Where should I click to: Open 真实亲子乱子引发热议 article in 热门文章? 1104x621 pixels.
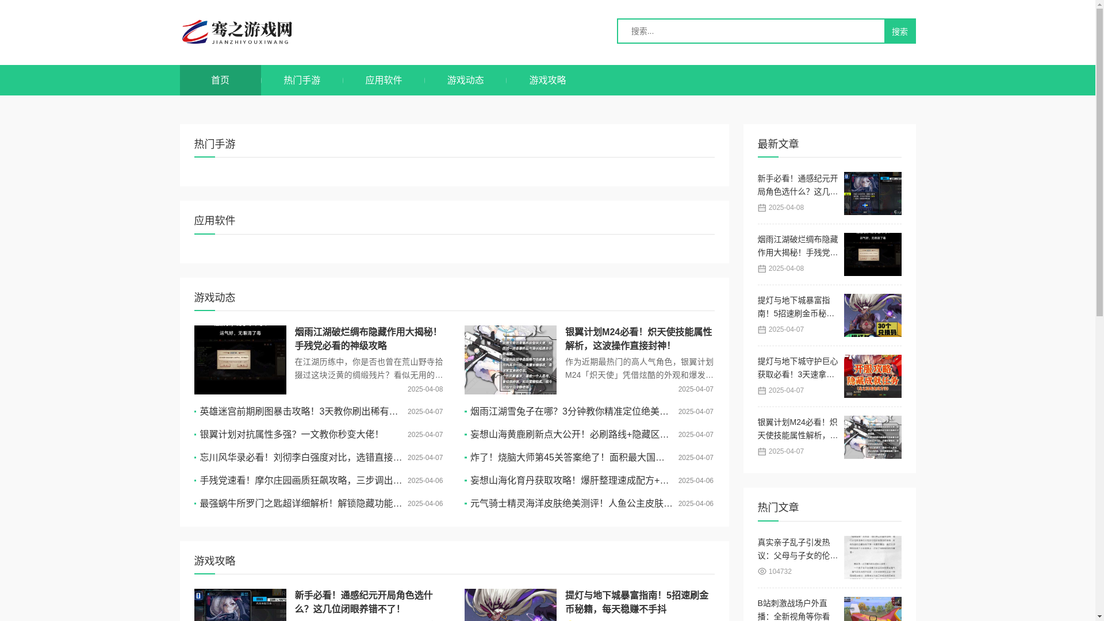(798, 549)
